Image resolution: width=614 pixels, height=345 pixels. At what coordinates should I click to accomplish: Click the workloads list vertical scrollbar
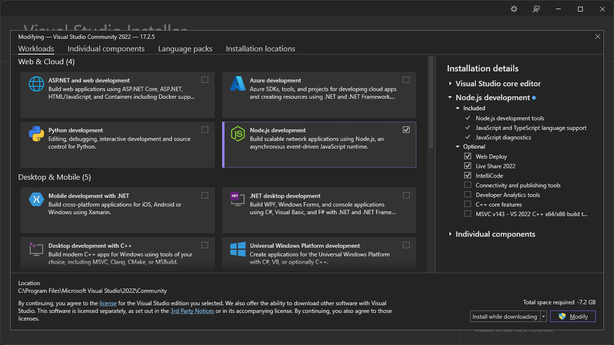coord(431,102)
